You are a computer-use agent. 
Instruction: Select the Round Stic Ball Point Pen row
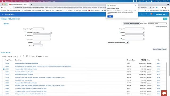tap(84, 72)
